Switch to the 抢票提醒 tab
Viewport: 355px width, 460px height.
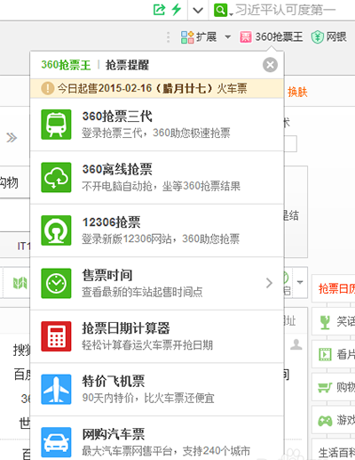point(127,65)
